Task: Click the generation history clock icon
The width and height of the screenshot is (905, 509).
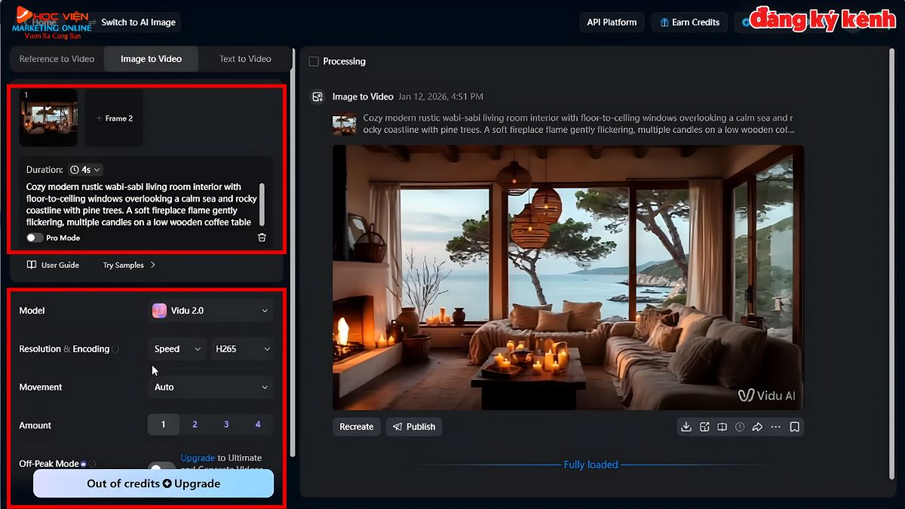Action: tap(740, 426)
